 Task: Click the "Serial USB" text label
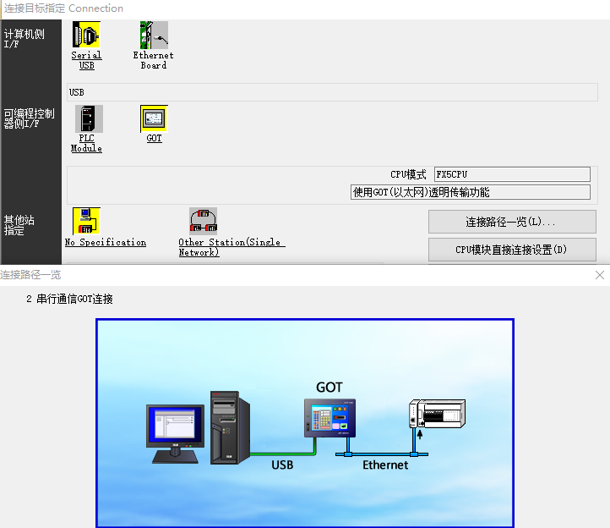click(x=86, y=60)
